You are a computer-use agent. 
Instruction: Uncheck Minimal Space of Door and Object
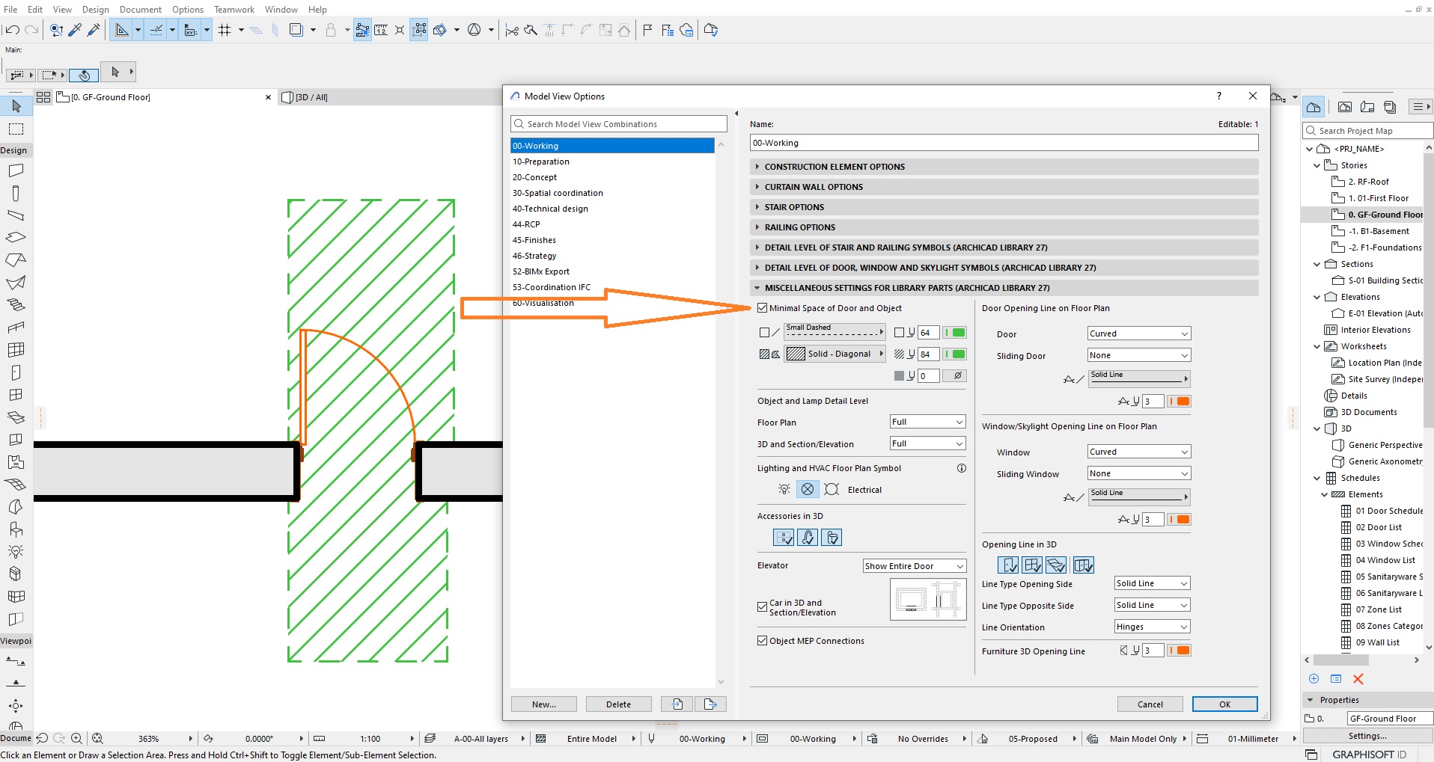point(763,308)
